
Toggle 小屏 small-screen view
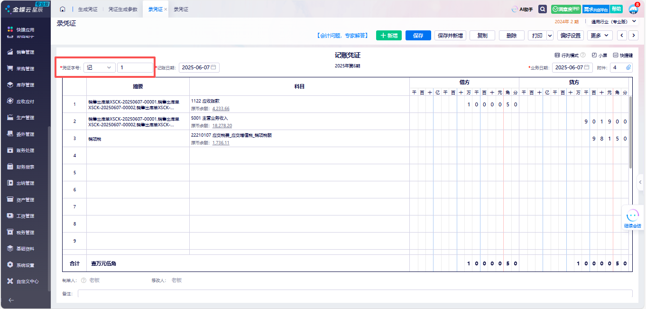coord(600,56)
